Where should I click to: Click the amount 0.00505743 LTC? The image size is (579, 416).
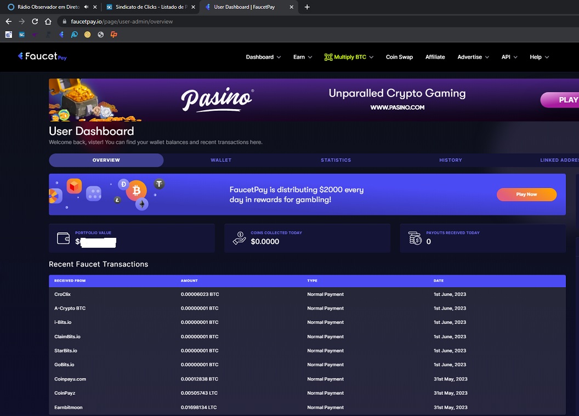coord(199,393)
